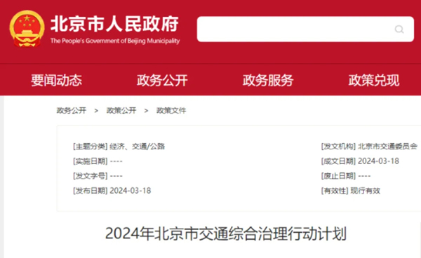Viewport: 421px width, 258px height.
Task: Go to 政务公开 breadcrumb link
Action: click(x=72, y=111)
